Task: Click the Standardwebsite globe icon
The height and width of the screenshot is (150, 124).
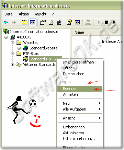Action: (25, 48)
